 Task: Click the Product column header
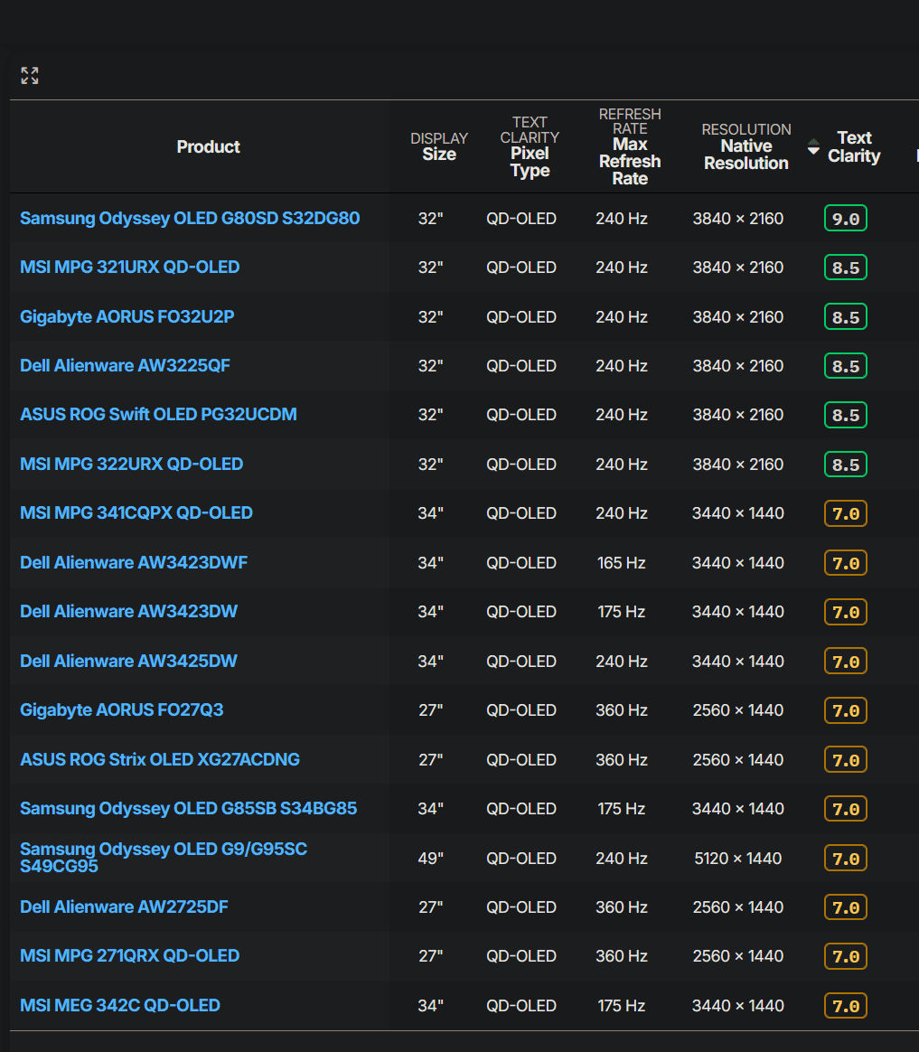[208, 146]
